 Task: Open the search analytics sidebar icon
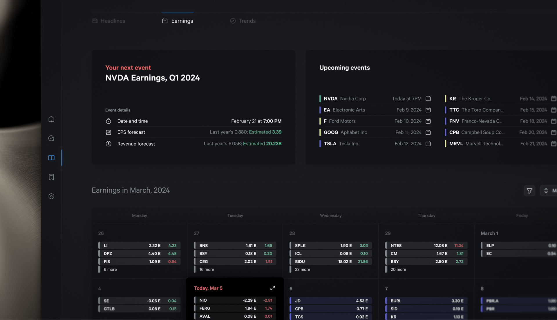[51, 138]
